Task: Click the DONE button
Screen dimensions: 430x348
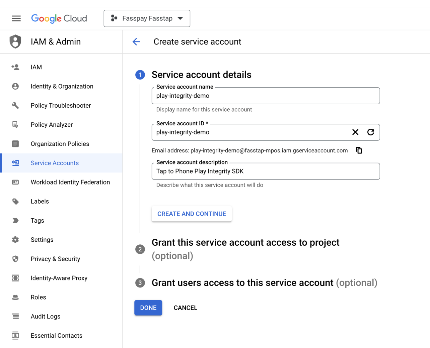Action: click(148, 308)
